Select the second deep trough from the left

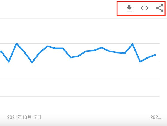pyautogui.click(x=32, y=62)
